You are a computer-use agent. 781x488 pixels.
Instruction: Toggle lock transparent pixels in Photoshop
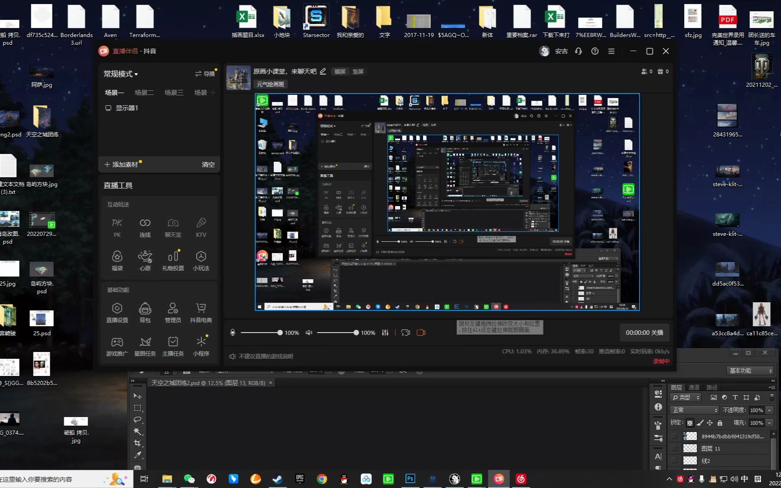point(690,423)
